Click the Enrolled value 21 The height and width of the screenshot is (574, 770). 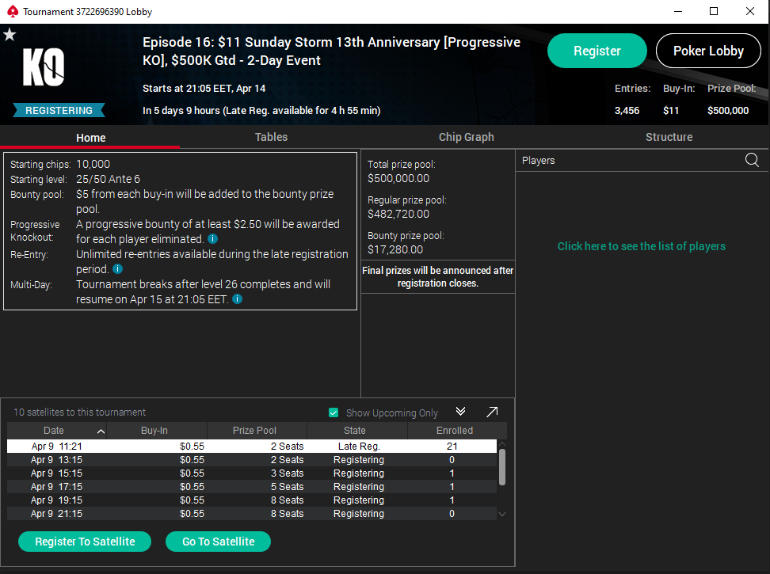452,446
